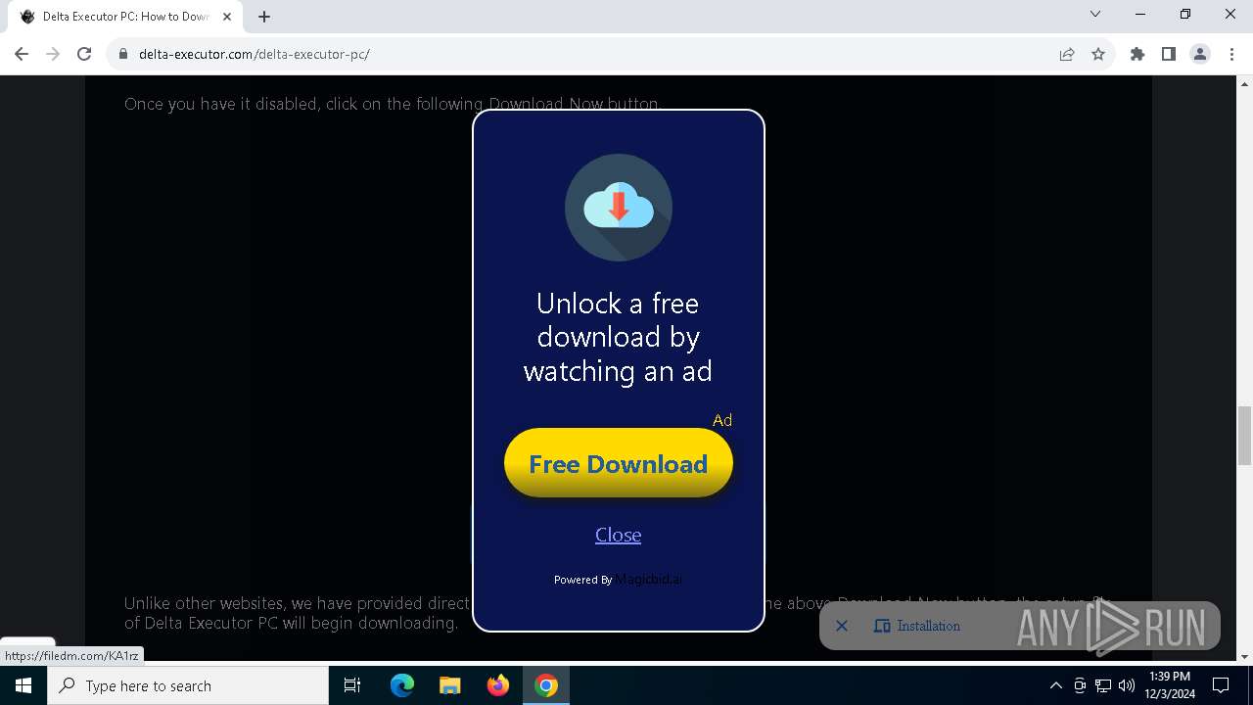This screenshot has height=705, width=1253.
Task: Open volume control tray icon
Action: click(1127, 685)
